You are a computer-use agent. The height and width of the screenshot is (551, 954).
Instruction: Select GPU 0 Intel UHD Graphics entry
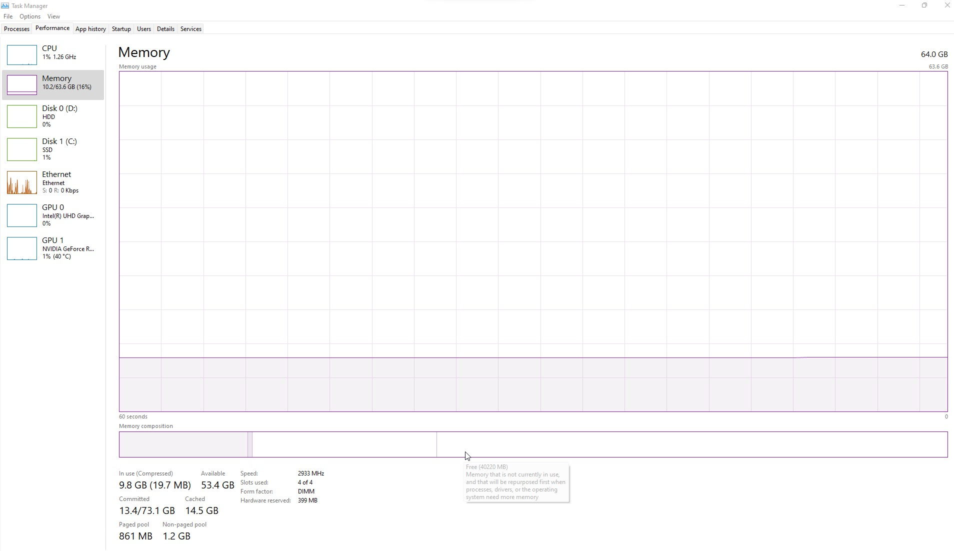[53, 215]
